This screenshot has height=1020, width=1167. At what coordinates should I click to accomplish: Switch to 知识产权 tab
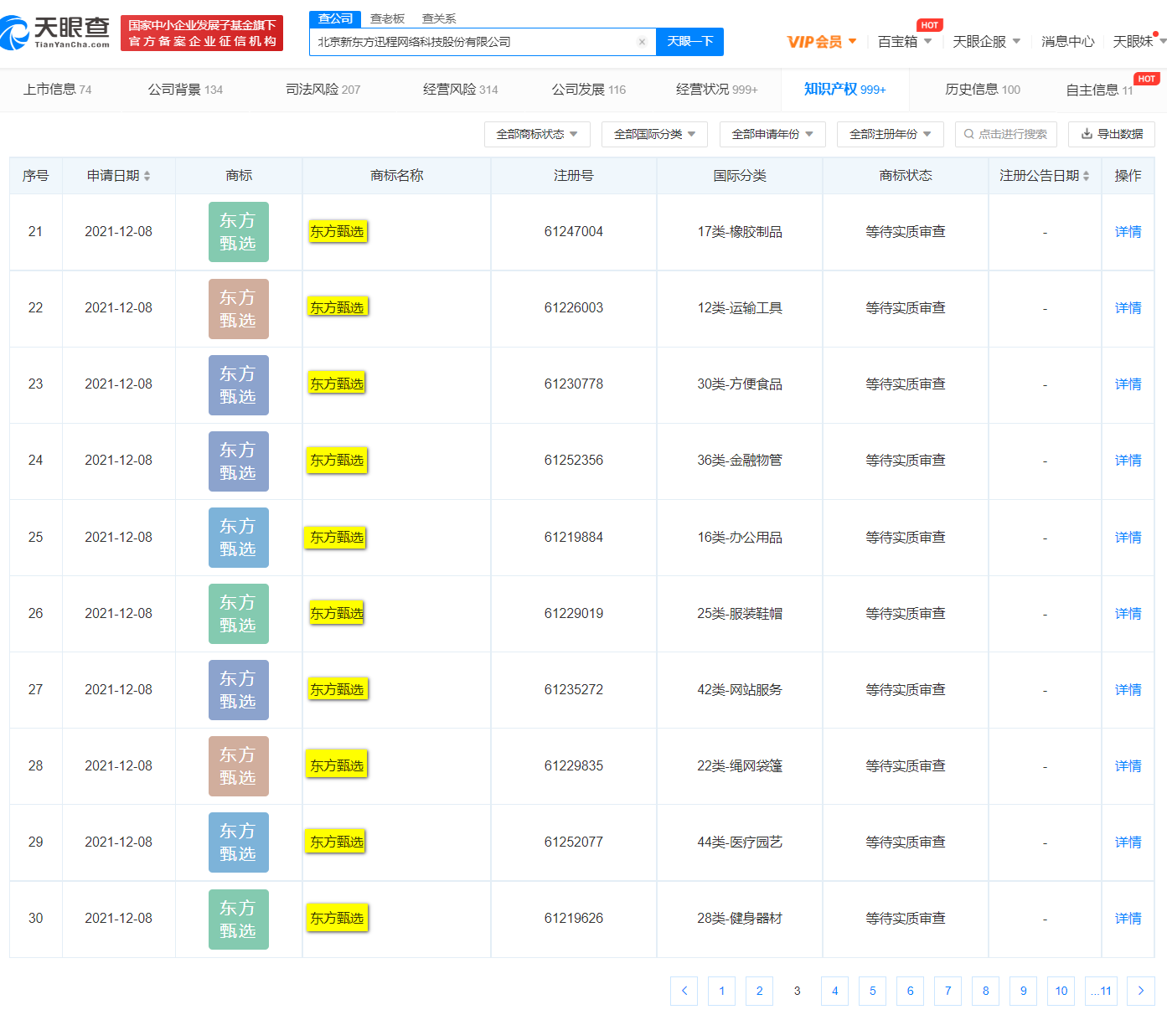point(844,90)
